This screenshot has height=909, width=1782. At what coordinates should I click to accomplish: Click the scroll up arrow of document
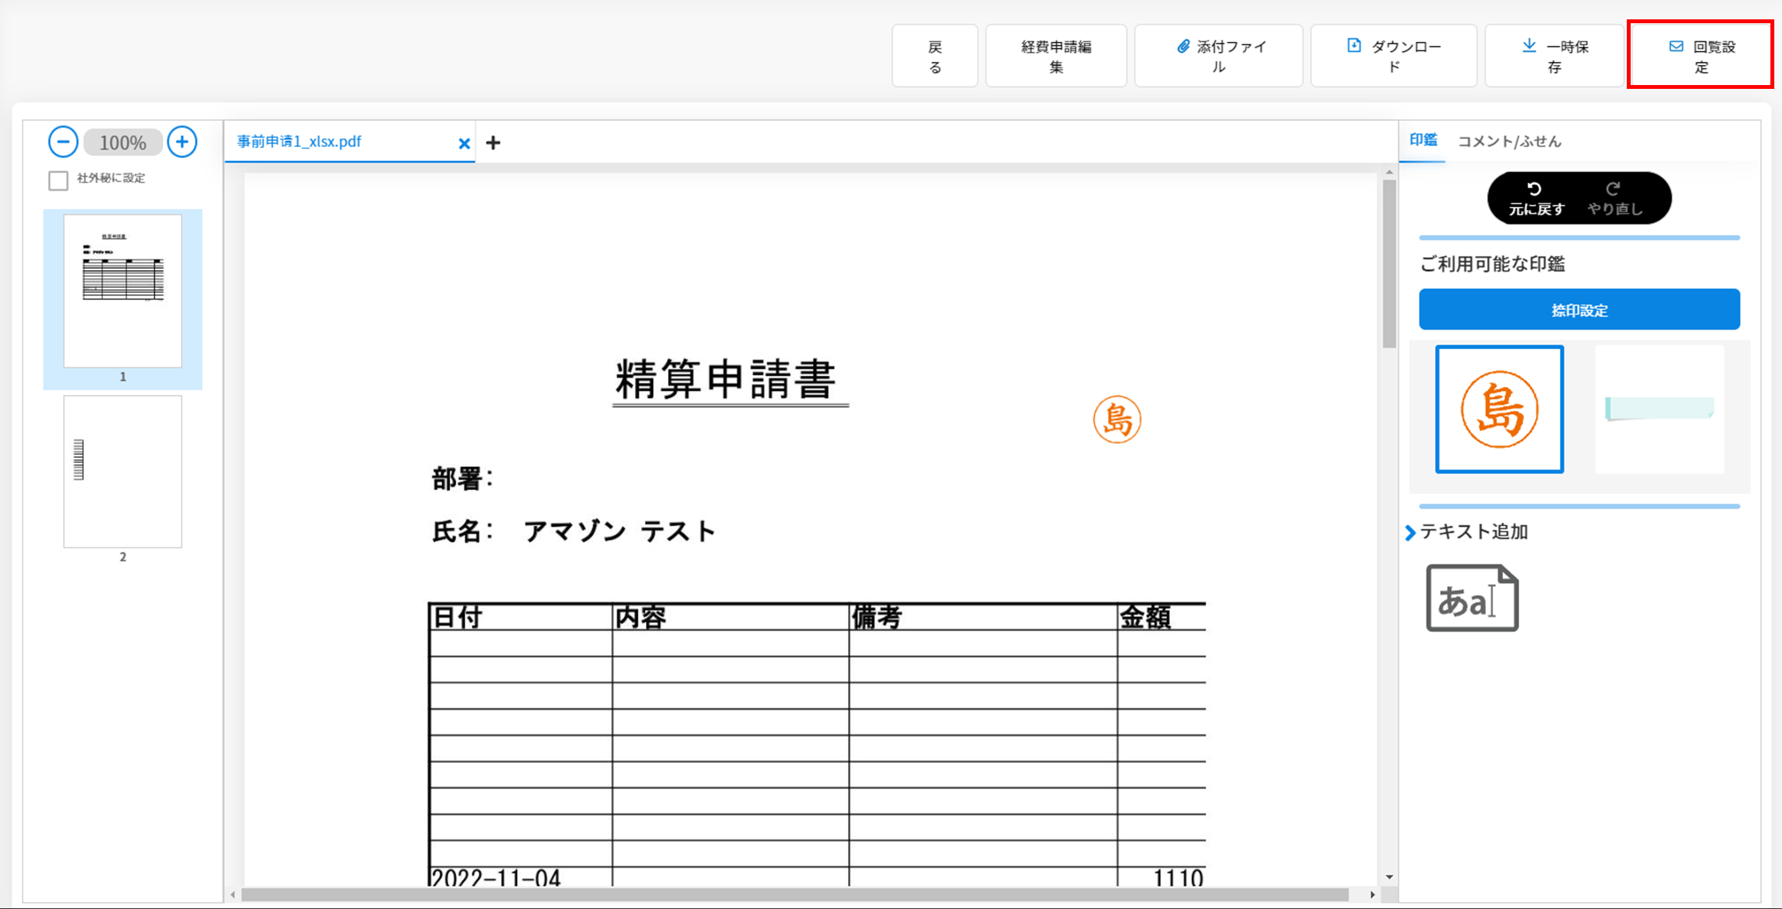[x=1389, y=171]
